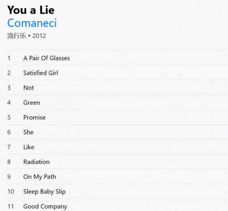Click the genre and year 2012 text
This screenshot has height=211, width=228.
tap(26, 36)
